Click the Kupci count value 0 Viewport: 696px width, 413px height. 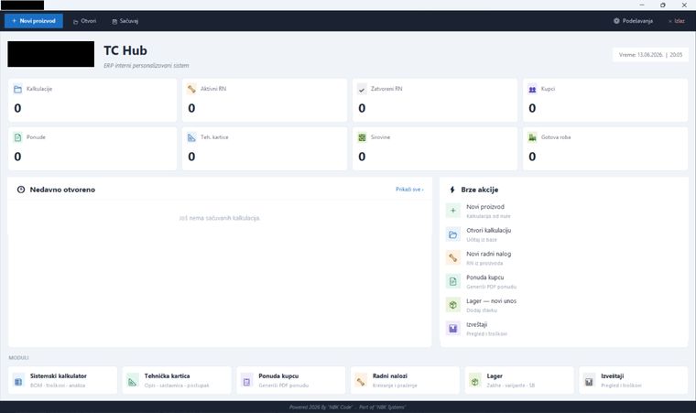point(532,108)
